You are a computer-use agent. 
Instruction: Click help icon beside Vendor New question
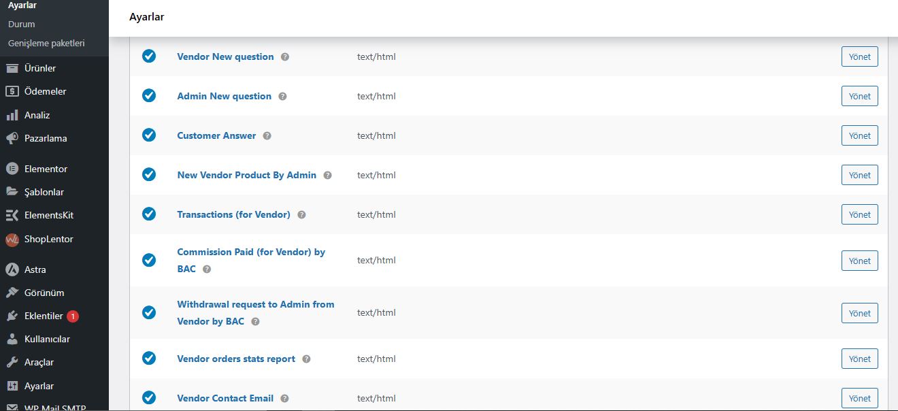285,57
